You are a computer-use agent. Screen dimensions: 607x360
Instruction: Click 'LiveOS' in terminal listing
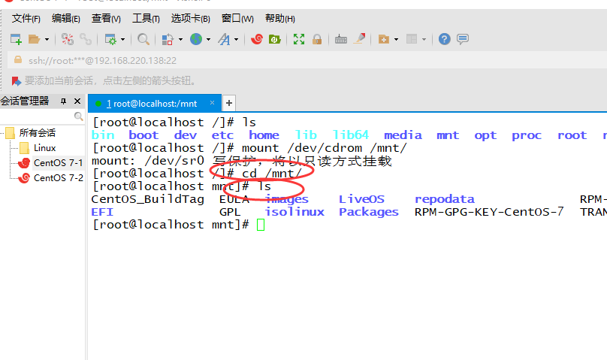[361, 199]
